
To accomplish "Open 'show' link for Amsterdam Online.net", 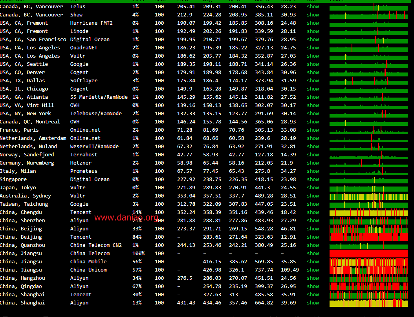I will (313, 138).
